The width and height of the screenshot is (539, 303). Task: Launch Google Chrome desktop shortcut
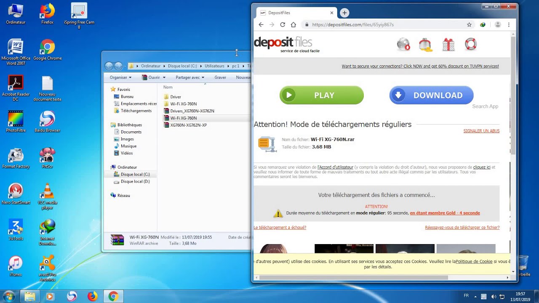pyautogui.click(x=47, y=50)
